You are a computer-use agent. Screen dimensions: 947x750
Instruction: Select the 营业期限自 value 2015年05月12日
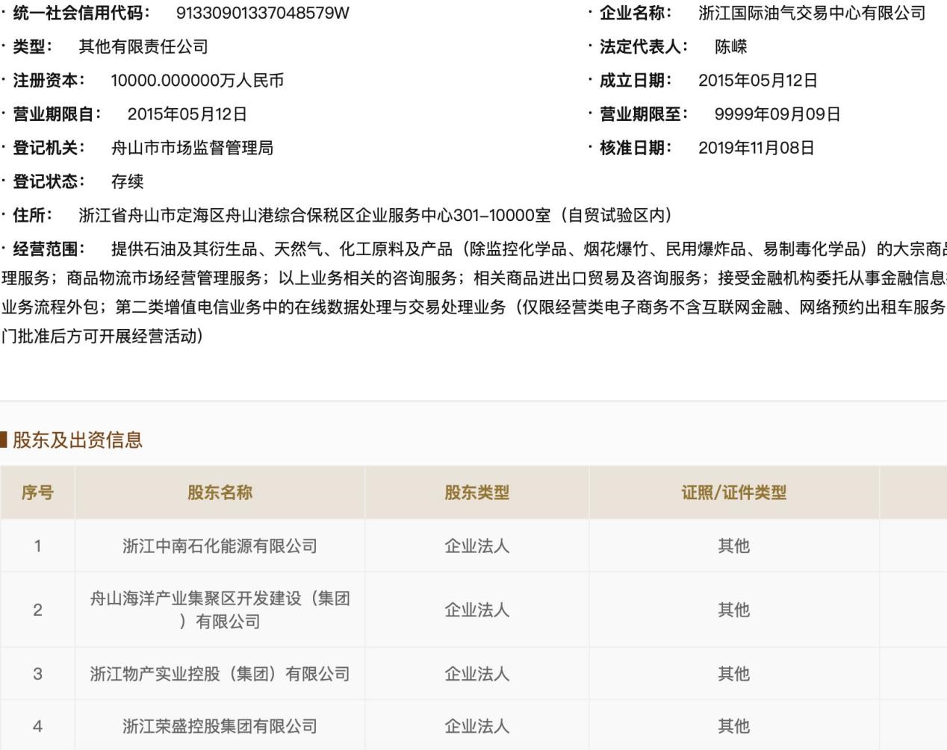[x=187, y=113]
